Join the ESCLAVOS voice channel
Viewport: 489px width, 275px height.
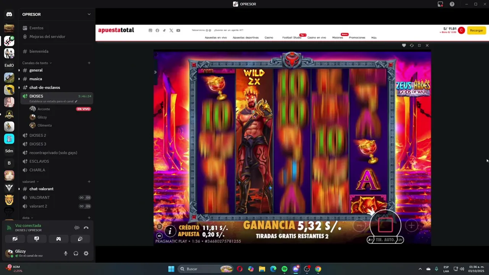57,161
